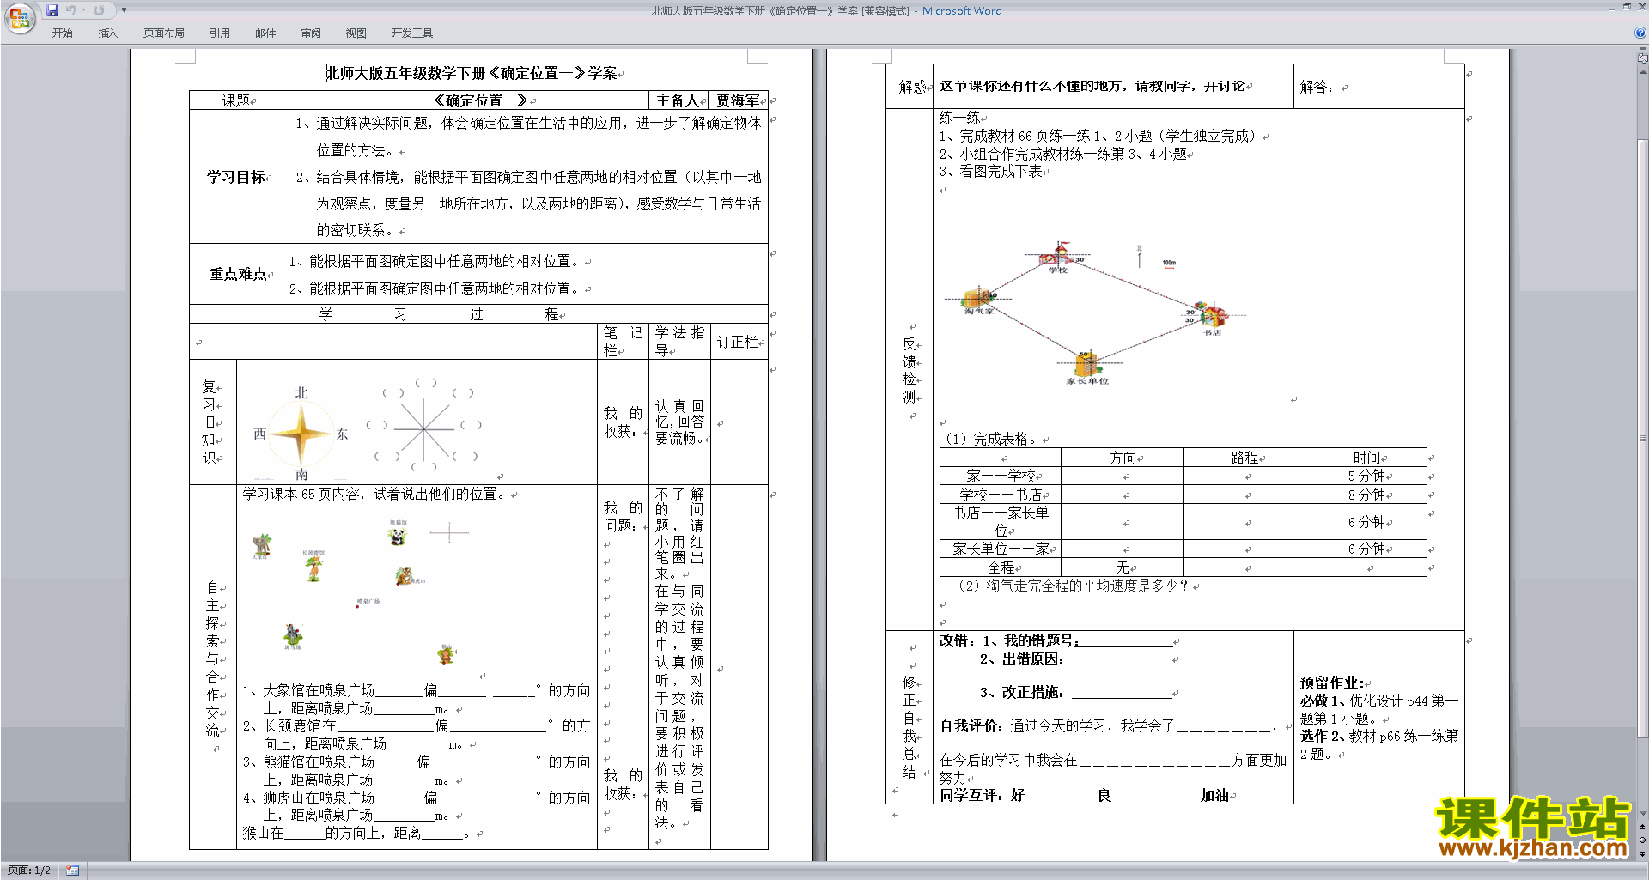Click the vertical scrollbar down arrow
Image resolution: width=1649 pixels, height=880 pixels.
click(x=1642, y=814)
